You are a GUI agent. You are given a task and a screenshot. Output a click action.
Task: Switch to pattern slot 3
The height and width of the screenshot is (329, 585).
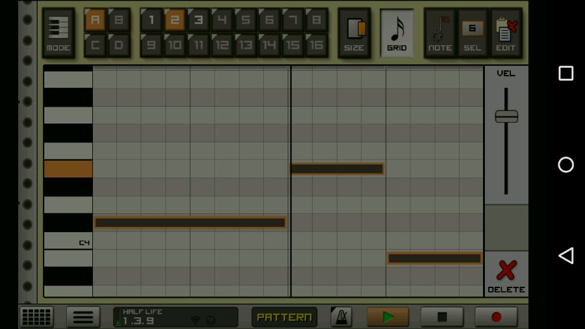(198, 20)
